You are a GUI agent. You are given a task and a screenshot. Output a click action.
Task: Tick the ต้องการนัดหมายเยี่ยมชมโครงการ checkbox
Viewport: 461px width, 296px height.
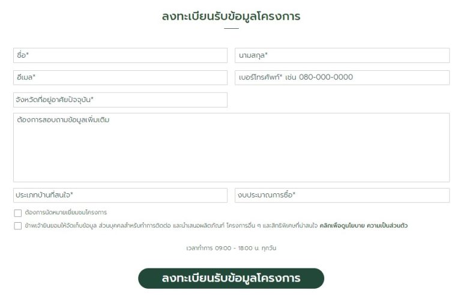[18, 213]
